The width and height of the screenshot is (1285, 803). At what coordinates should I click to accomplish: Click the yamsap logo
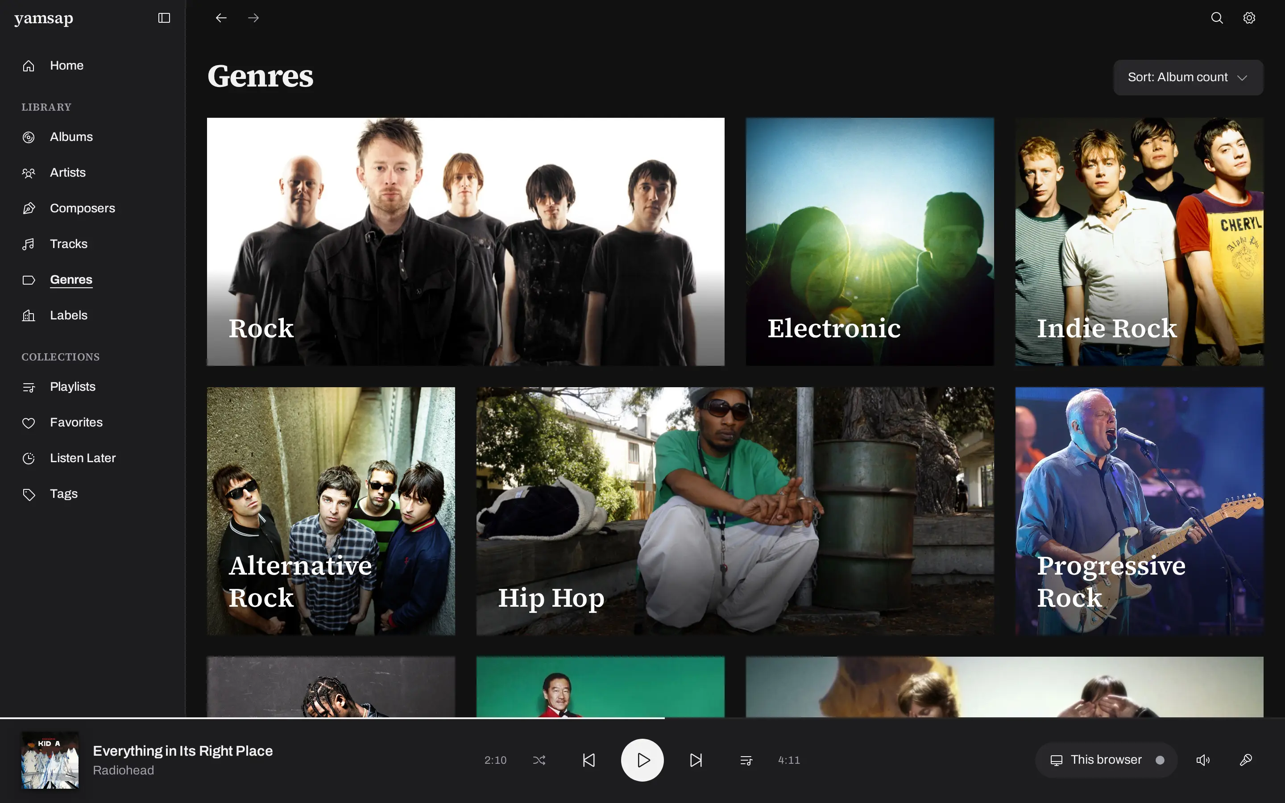(44, 19)
